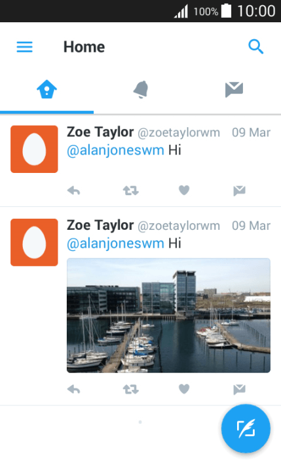Share first tweet via direct message
Viewport: 281px width, 469px height.
(x=239, y=190)
